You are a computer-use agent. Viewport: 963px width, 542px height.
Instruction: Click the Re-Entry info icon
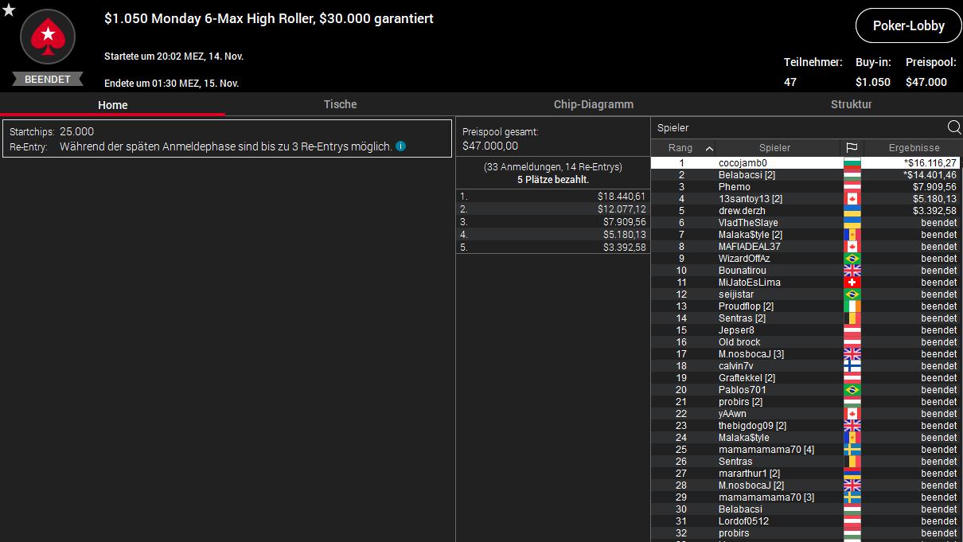(x=401, y=146)
